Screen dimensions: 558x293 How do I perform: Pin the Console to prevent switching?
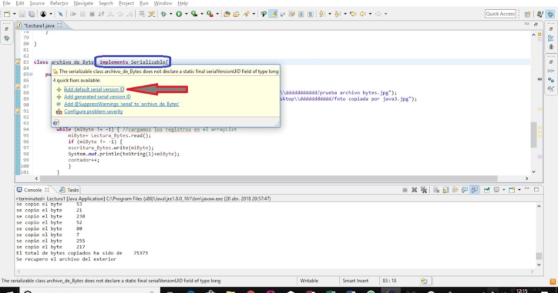pyautogui.click(x=486, y=189)
